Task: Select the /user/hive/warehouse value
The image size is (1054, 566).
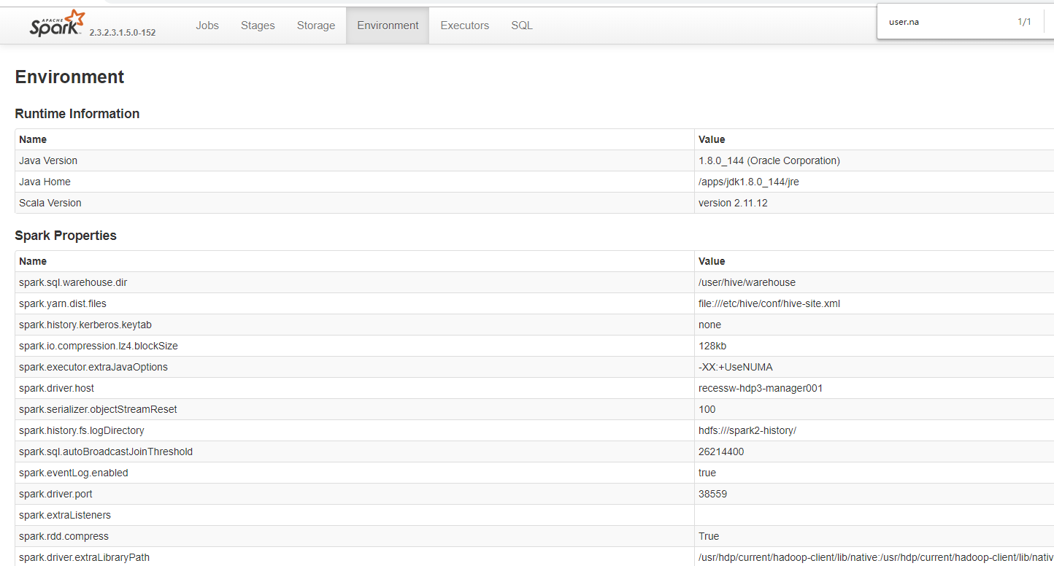Action: coord(747,282)
